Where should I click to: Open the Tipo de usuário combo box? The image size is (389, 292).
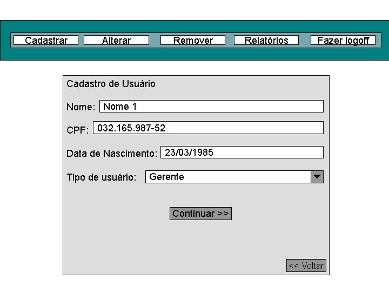point(234,177)
